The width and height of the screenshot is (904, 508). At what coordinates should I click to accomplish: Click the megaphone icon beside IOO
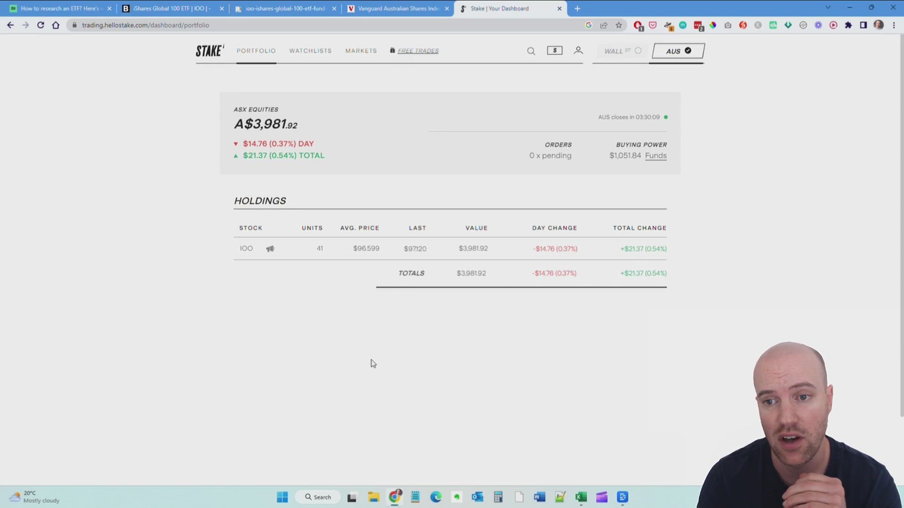[x=270, y=249]
